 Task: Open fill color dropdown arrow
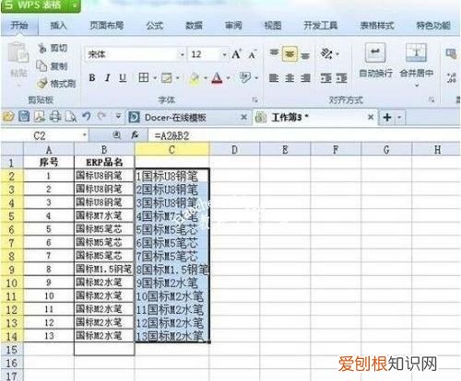205,78
